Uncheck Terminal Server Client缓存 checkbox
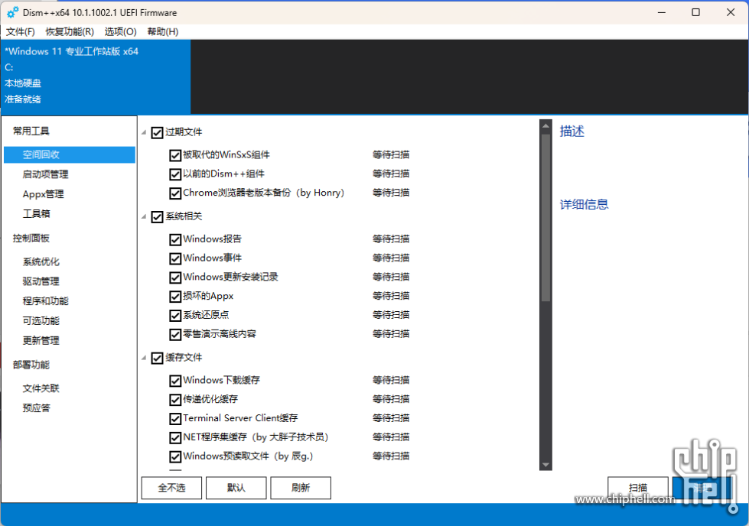The image size is (749, 526). [x=175, y=419]
